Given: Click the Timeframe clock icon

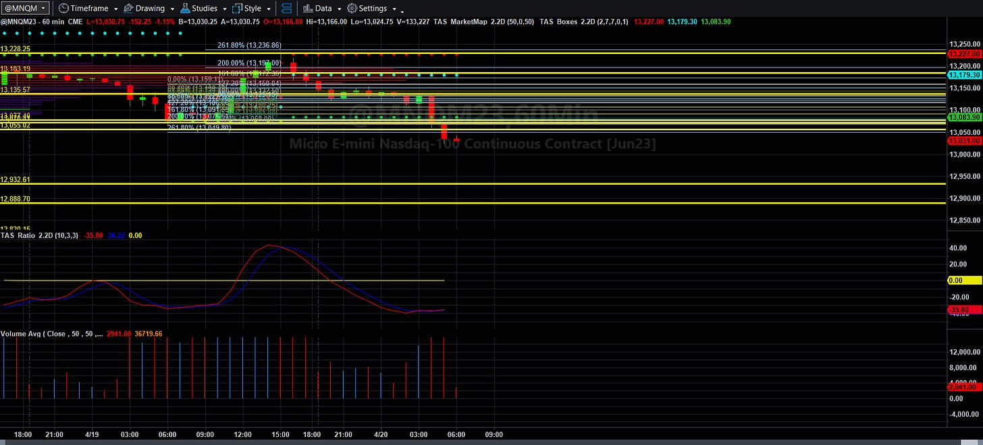Looking at the screenshot, I should coord(63,9).
